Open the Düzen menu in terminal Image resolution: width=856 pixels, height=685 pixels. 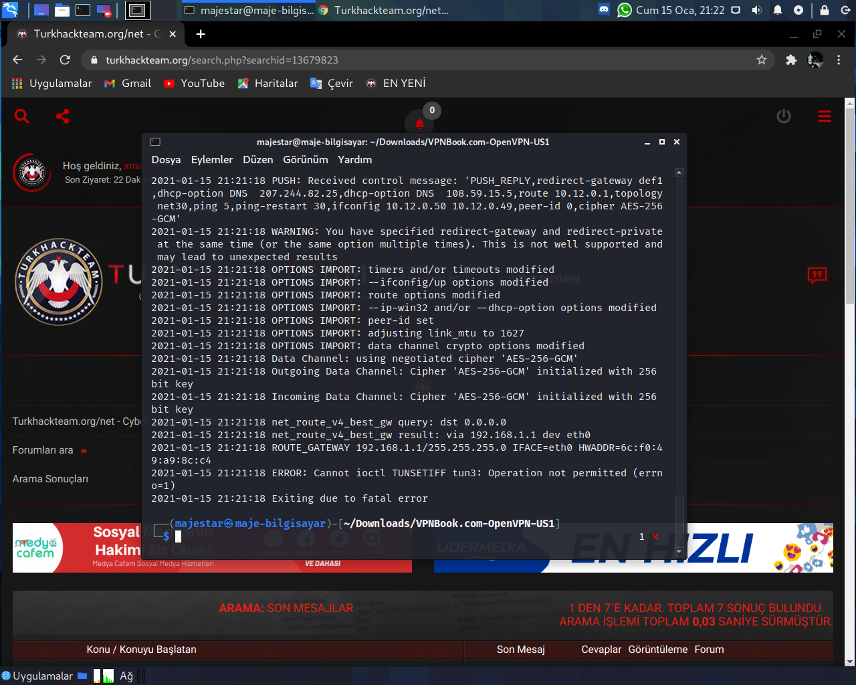(x=257, y=159)
